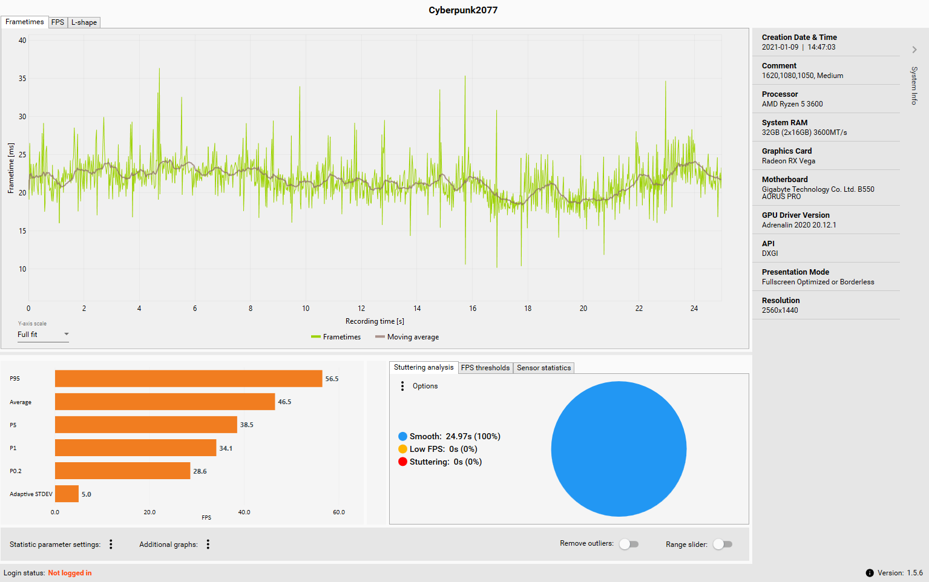Click the P95 orange bar
Screen dimensions: 929x582
click(188, 379)
